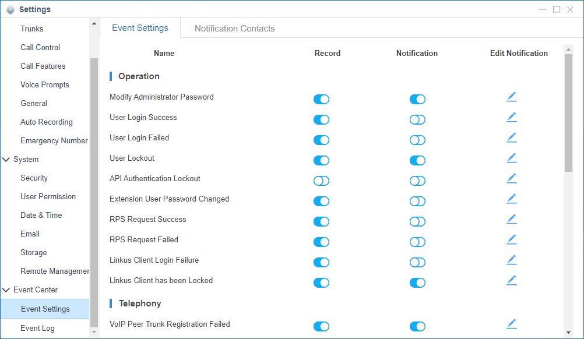Switch to the Notification Contacts tab
The width and height of the screenshot is (584, 339).
click(x=234, y=29)
